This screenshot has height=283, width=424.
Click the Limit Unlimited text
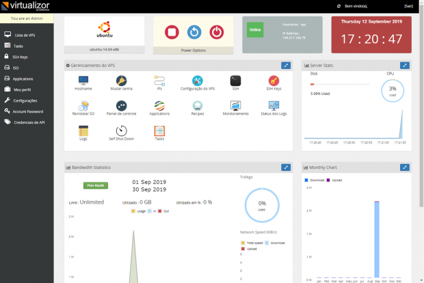click(86, 202)
